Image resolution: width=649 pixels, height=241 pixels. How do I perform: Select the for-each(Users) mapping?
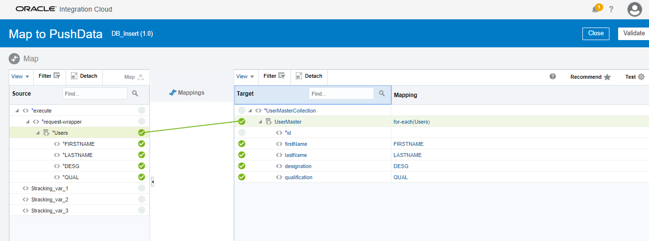[x=412, y=122]
